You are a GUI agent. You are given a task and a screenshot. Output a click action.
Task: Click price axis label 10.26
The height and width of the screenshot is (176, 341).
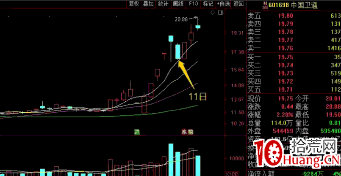pyautogui.click(x=238, y=124)
